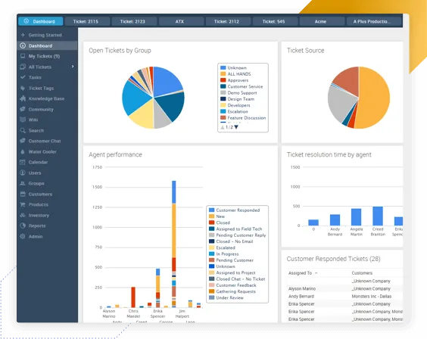Viewport: 427px width, 339px height.
Task: Click the Gathering Requests legend entry
Action: [232, 291]
